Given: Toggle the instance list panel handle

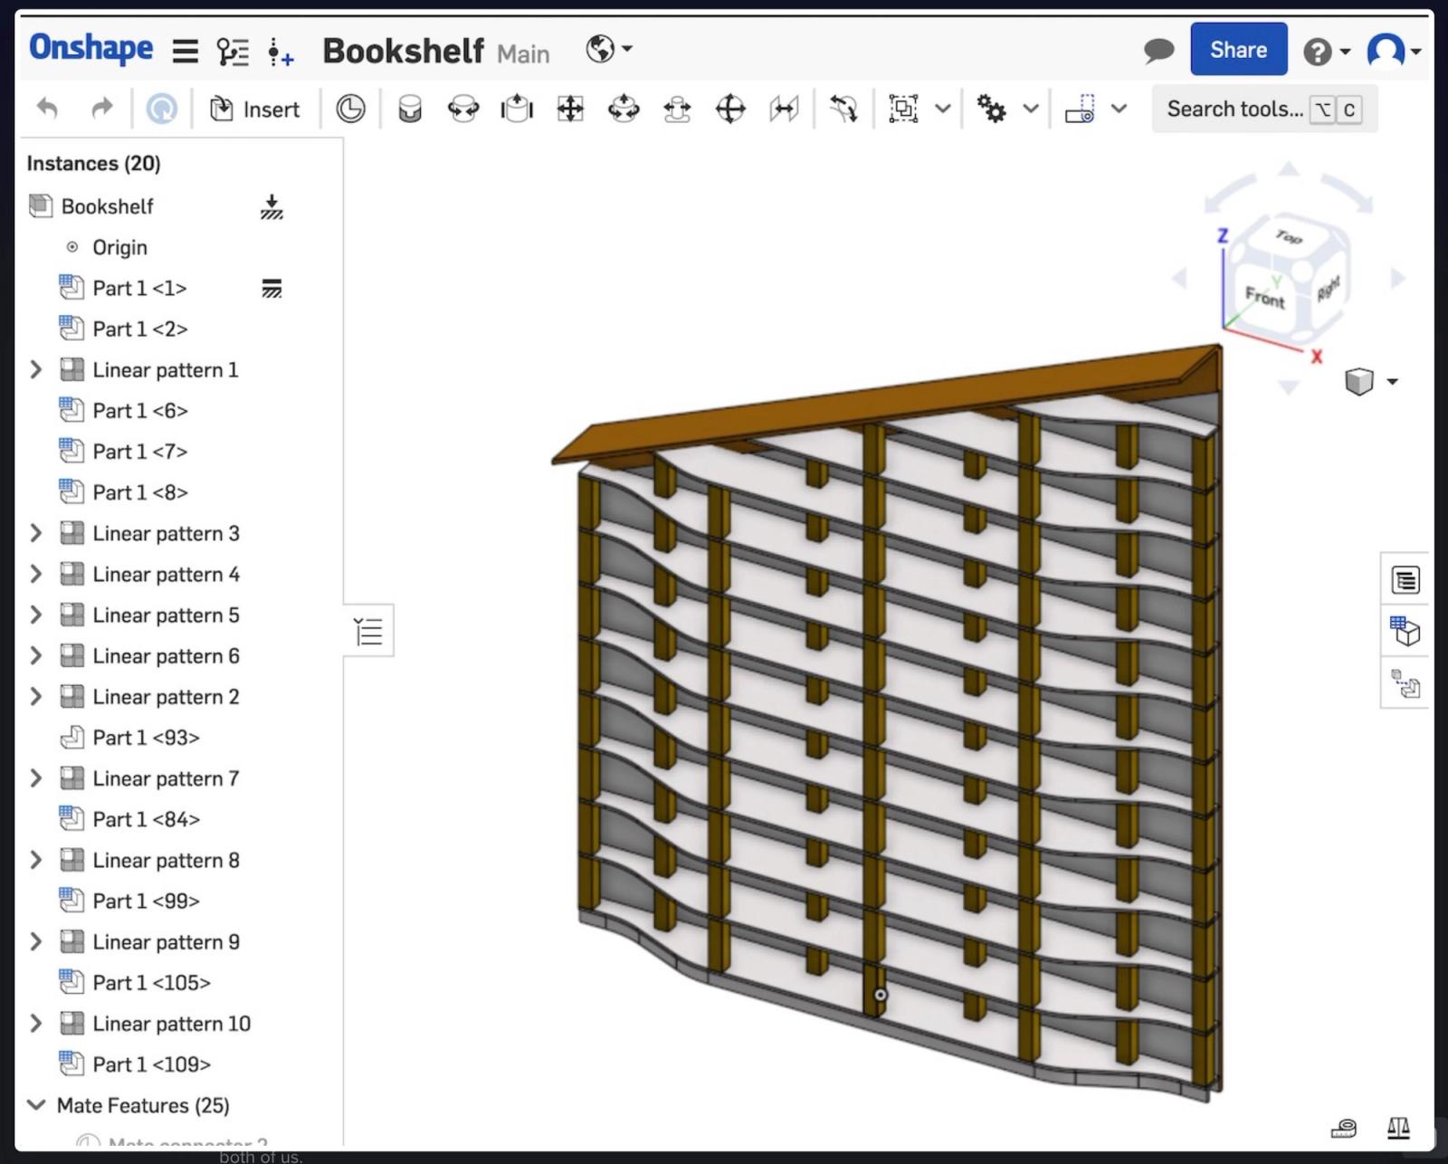Looking at the screenshot, I should pyautogui.click(x=368, y=631).
